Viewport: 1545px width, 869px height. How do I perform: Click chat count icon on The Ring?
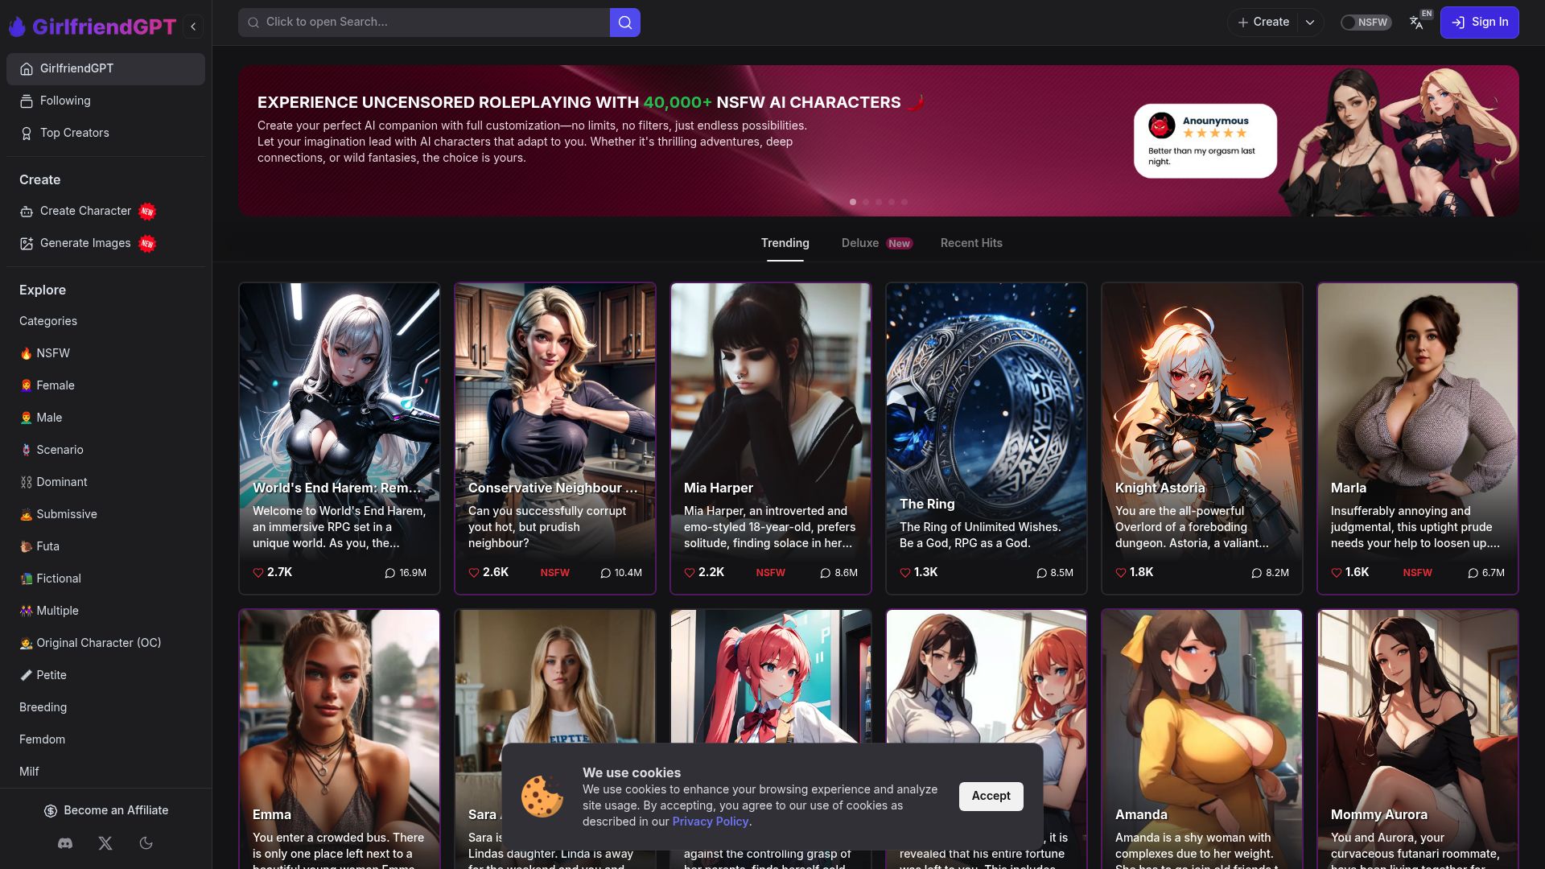1041,573
